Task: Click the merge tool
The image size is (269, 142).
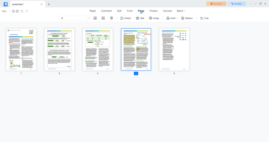Action: (154, 18)
